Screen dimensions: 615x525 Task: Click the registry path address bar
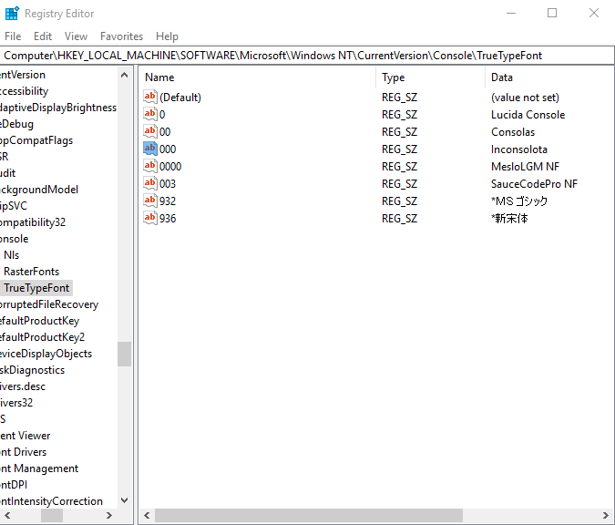307,56
